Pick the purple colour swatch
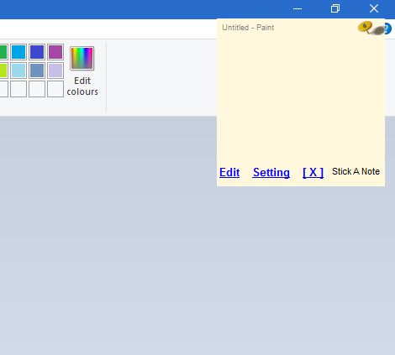395x355 pixels. (x=55, y=52)
